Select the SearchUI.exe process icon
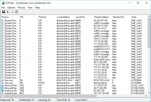This screenshot has height=102, width=151. click(2, 93)
